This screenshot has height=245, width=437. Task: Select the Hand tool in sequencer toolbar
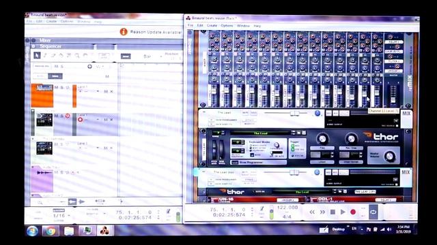pos(85,56)
